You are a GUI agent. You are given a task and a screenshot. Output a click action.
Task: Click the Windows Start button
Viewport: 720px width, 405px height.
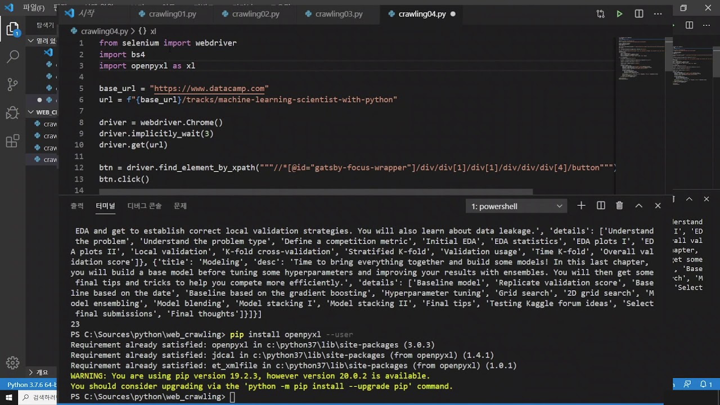tap(9, 398)
